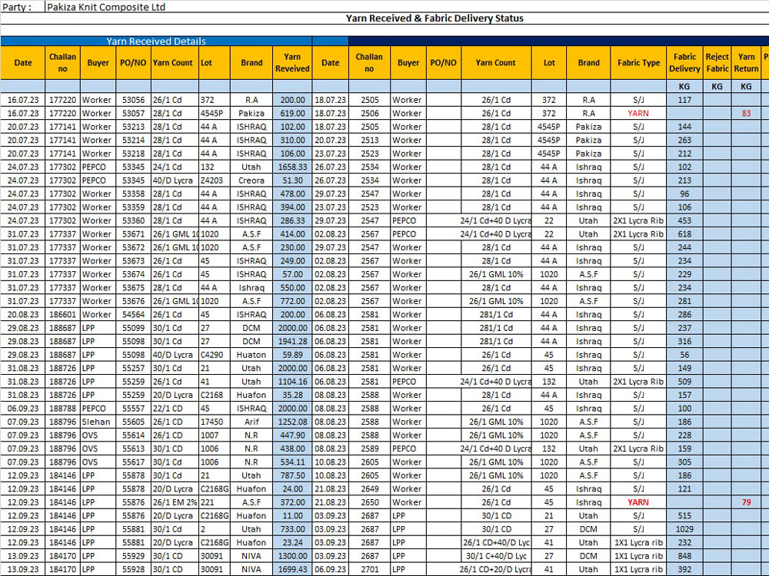Screen dimensions: 769x576
Task: Select fabric delivery value 453
Action: (x=684, y=220)
